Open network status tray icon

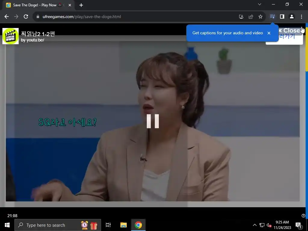pos(262,225)
